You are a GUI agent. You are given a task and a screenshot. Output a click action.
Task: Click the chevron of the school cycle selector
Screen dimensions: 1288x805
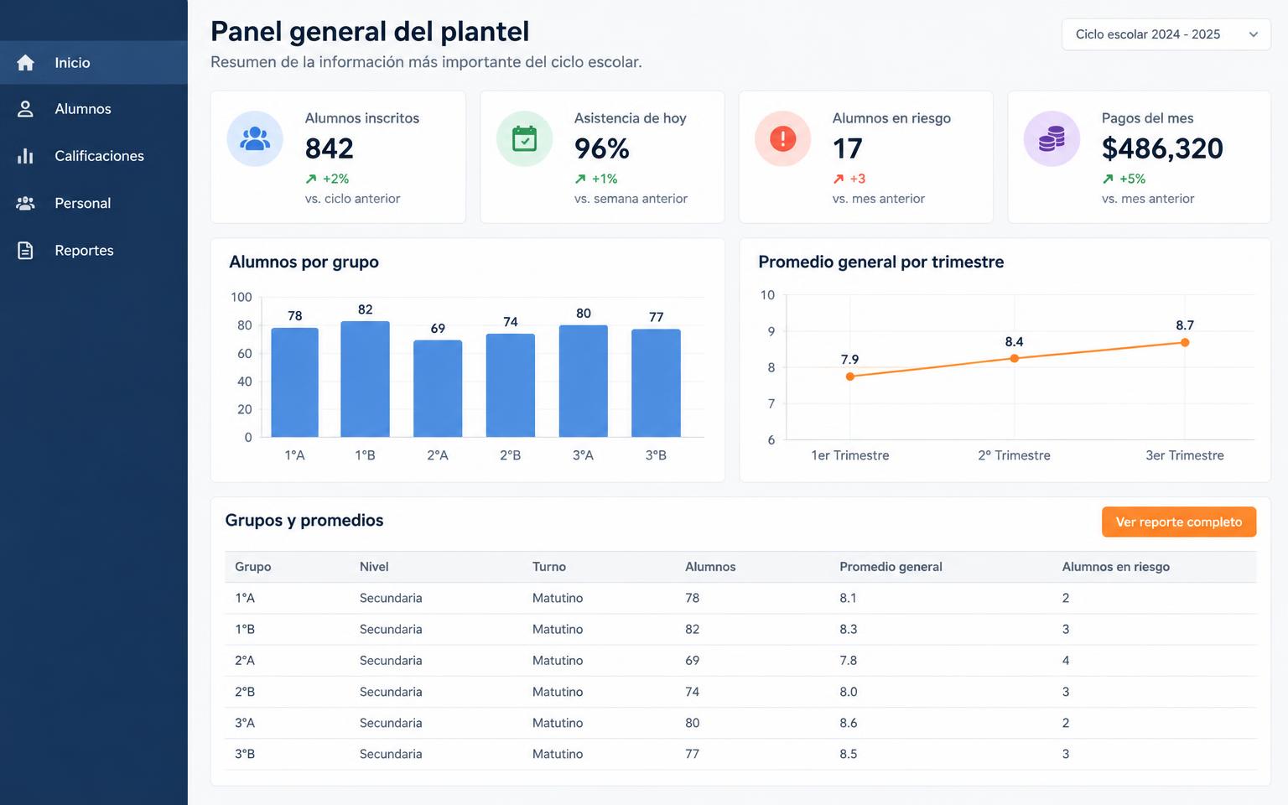[1254, 34]
